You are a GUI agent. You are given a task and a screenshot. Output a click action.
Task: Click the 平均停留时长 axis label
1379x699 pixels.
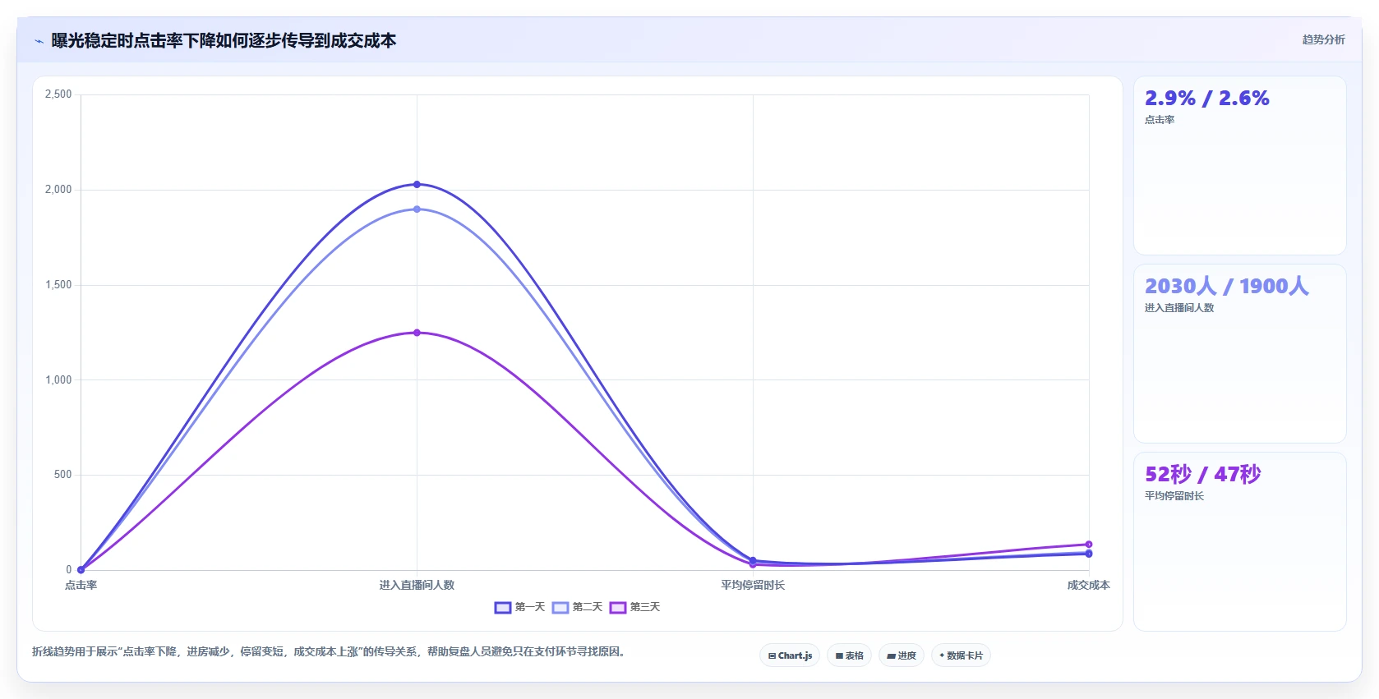tap(753, 585)
